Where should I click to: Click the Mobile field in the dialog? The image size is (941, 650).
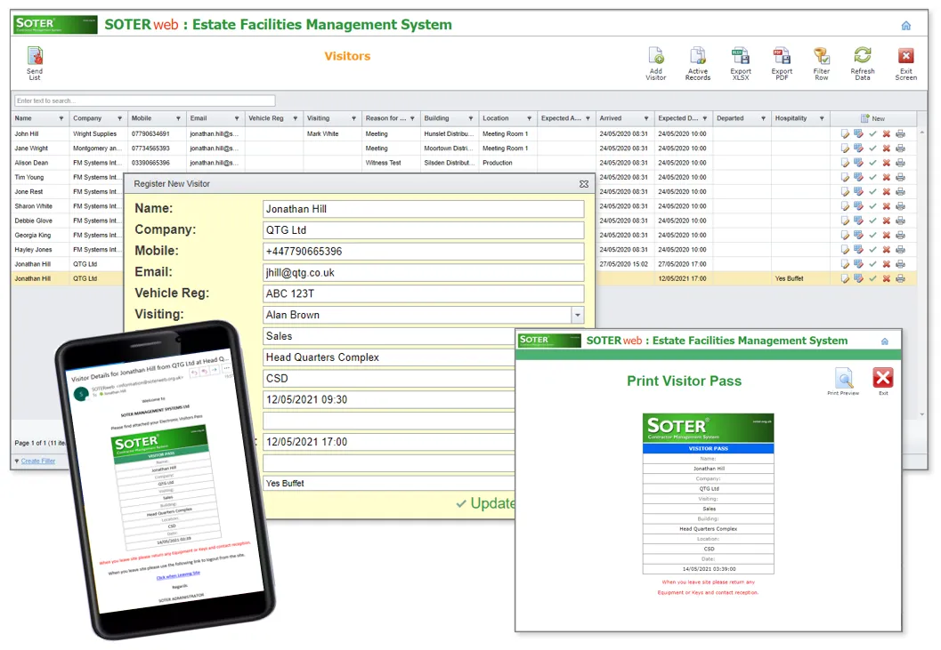click(423, 252)
